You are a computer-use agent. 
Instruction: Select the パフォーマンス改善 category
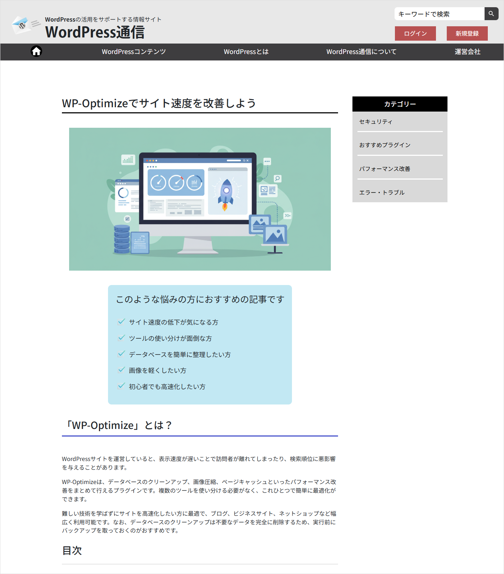click(x=384, y=169)
